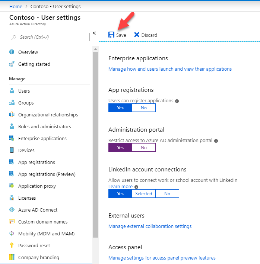Image resolution: width=260 pixels, height=264 pixels.
Task: Click the sidebar scroll up arrow
Action: click(x=95, y=49)
